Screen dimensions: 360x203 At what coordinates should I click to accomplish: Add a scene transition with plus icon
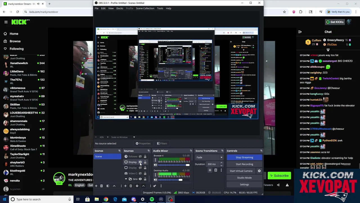pos(210,170)
